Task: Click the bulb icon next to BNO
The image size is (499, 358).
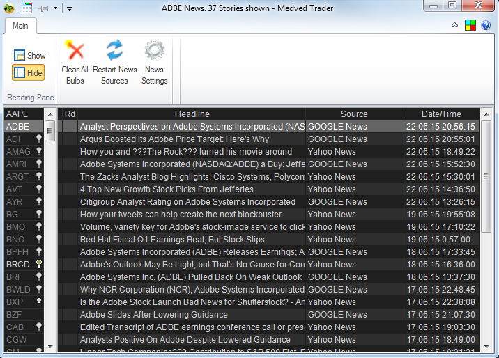Action: (39, 239)
